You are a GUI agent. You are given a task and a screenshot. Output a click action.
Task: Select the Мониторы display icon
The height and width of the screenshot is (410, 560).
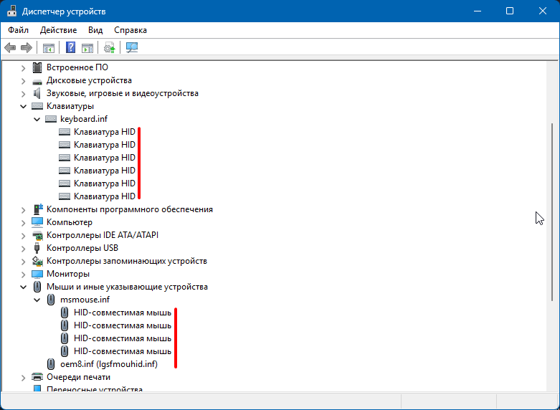37,274
